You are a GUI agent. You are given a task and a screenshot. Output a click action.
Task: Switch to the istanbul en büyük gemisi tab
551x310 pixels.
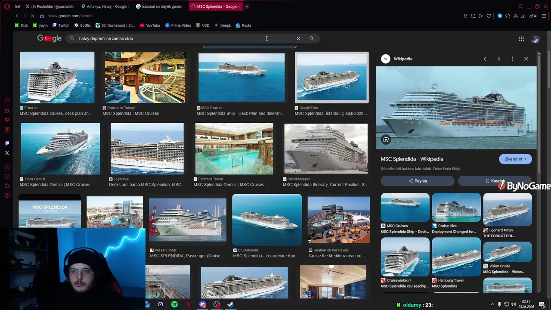click(x=160, y=6)
